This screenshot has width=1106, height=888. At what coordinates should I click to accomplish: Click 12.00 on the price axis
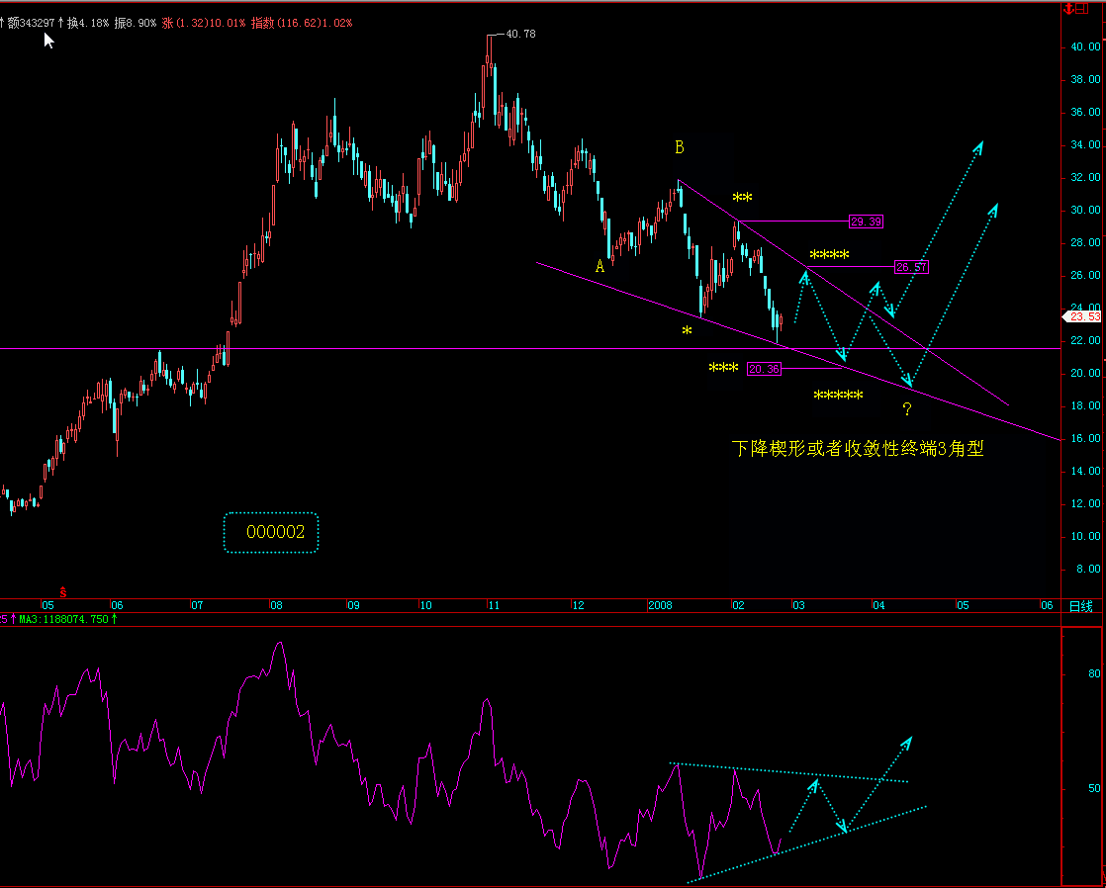coord(1085,503)
